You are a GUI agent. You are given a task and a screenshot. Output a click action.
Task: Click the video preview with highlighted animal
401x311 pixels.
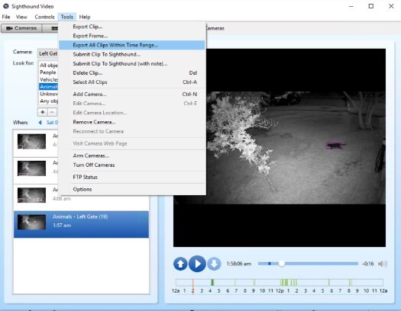pyautogui.click(x=280, y=148)
